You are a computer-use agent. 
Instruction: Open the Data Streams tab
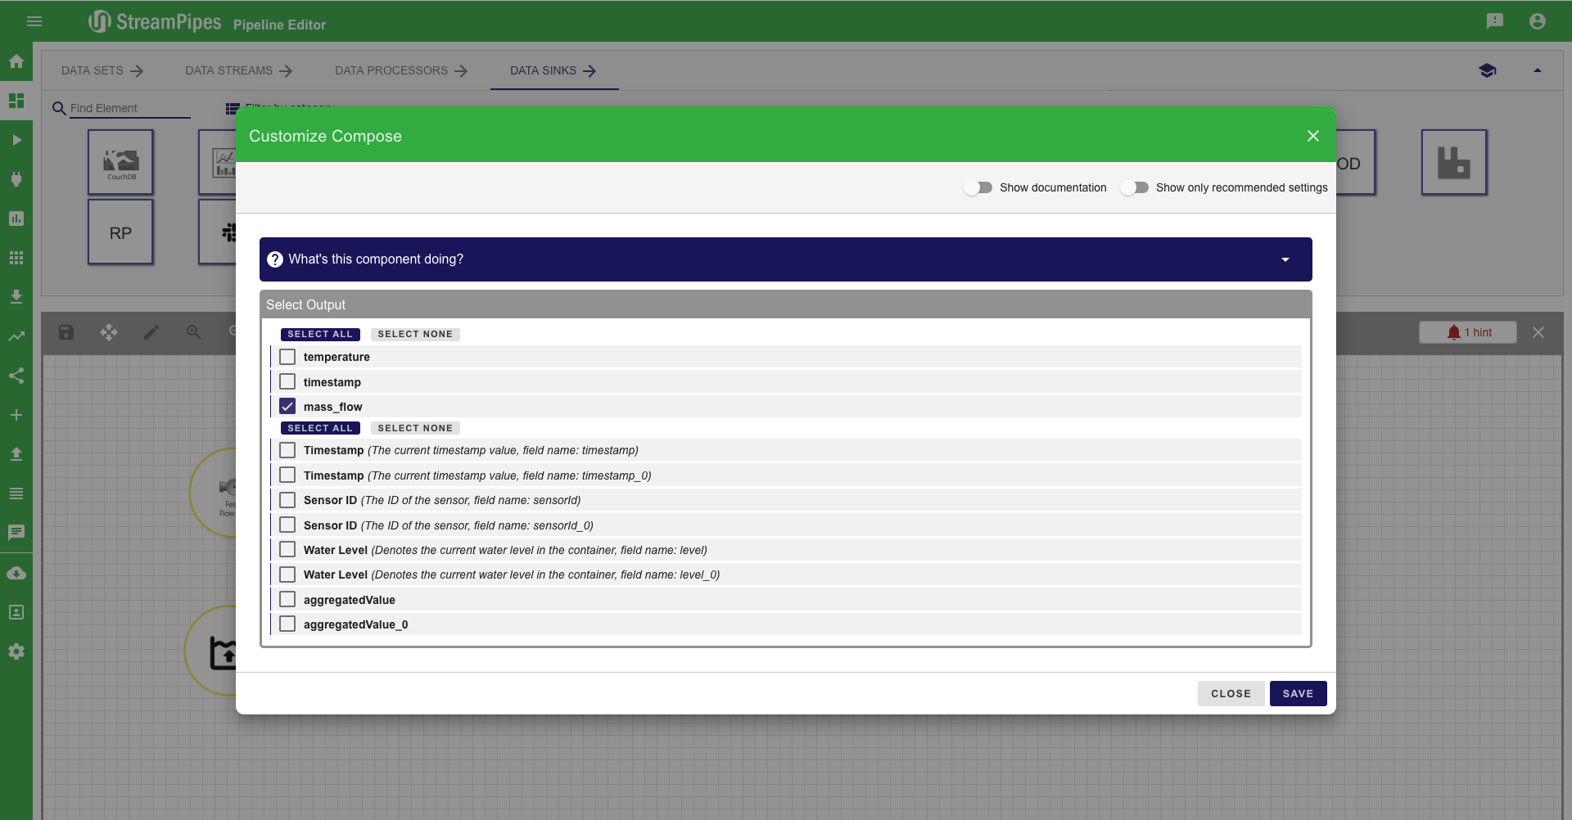coord(238,70)
